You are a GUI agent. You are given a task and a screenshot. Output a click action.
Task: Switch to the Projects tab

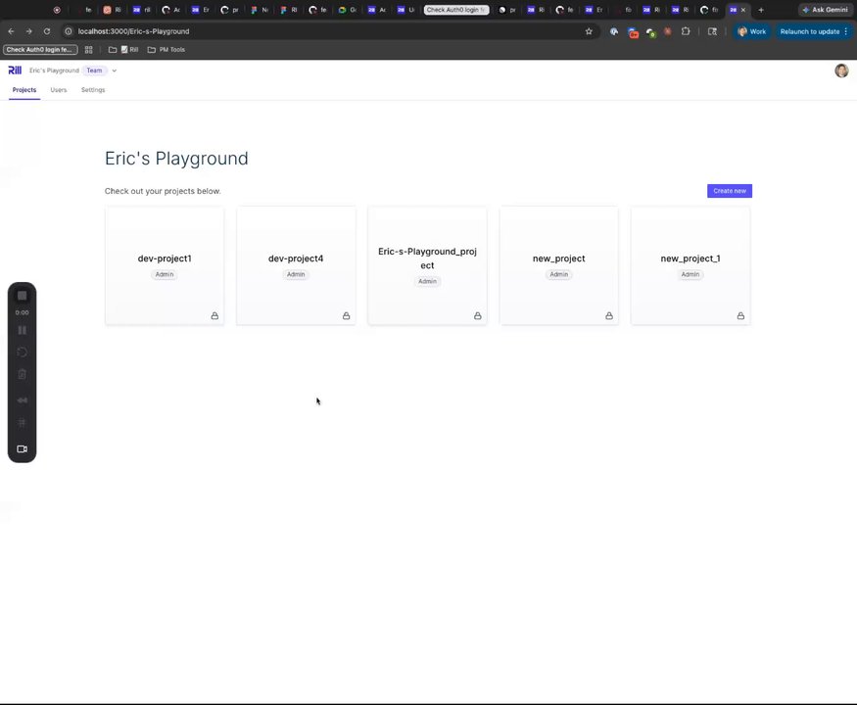click(x=24, y=90)
